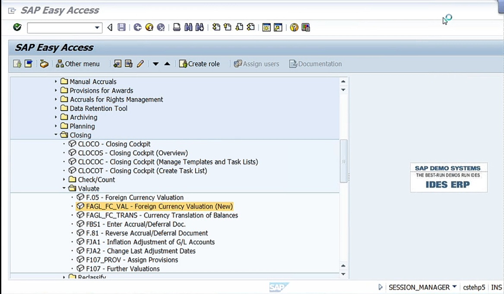Click the green Enter checkmark icon

point(17,27)
